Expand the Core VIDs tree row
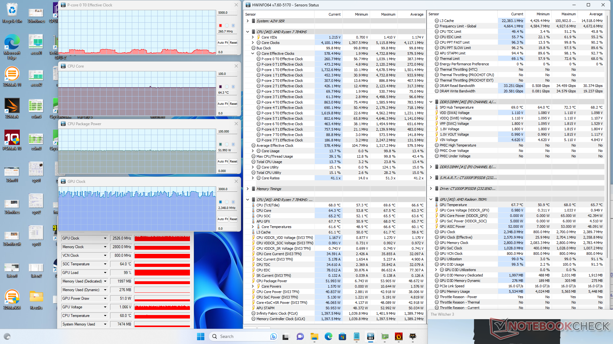The height and width of the screenshot is (344, 613). (x=253, y=37)
